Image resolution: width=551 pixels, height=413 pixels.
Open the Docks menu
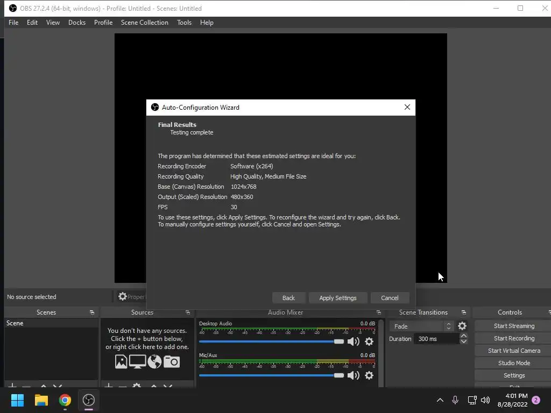77,23
